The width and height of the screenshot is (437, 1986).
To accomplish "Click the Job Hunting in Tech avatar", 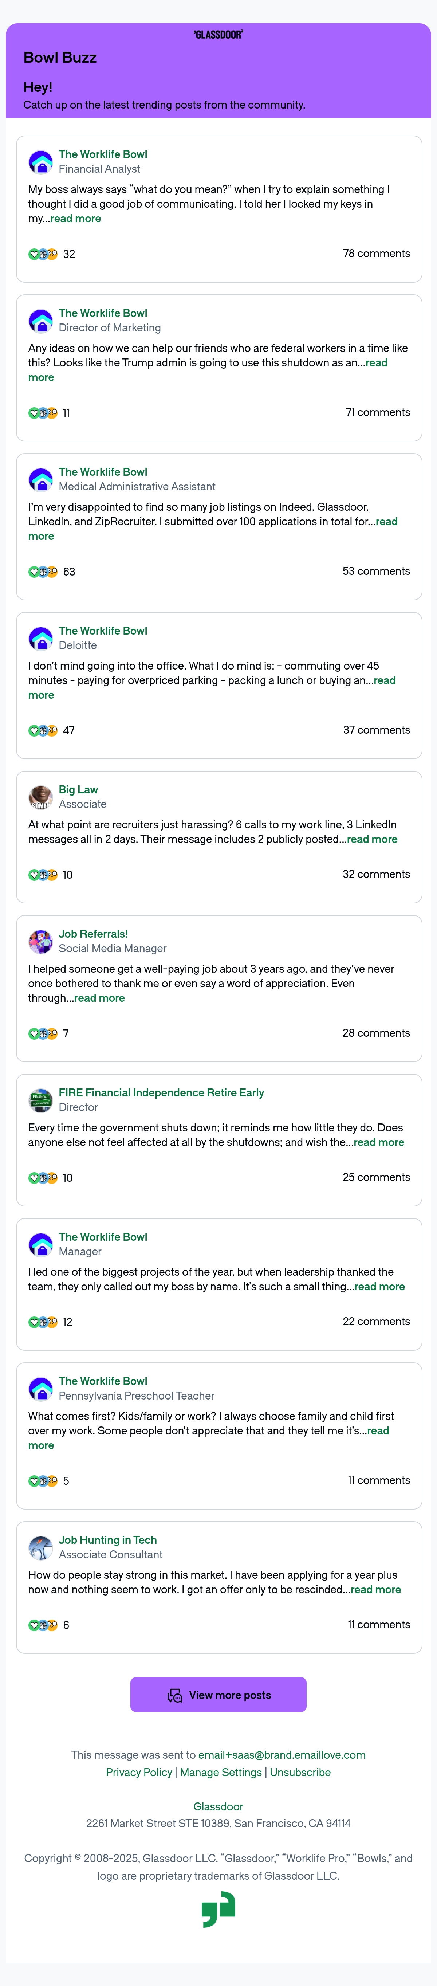I will pyautogui.click(x=41, y=1547).
